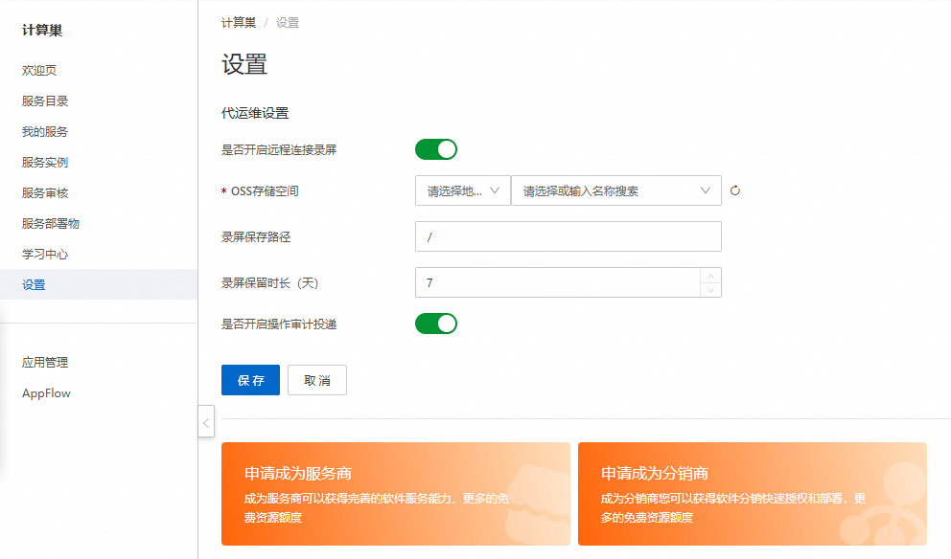951x559 pixels.
Task: Select 设置 in the sidebar
Action: [98, 284]
